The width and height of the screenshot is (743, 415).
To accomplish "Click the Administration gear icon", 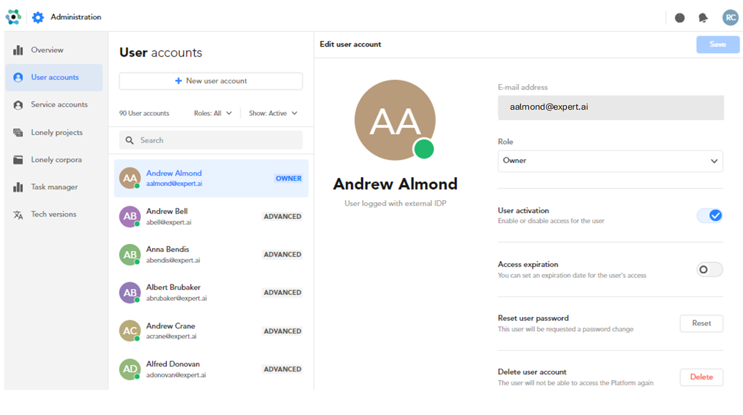I will point(38,17).
